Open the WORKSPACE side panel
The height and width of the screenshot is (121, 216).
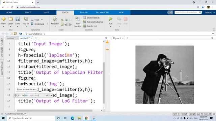coord(2,68)
